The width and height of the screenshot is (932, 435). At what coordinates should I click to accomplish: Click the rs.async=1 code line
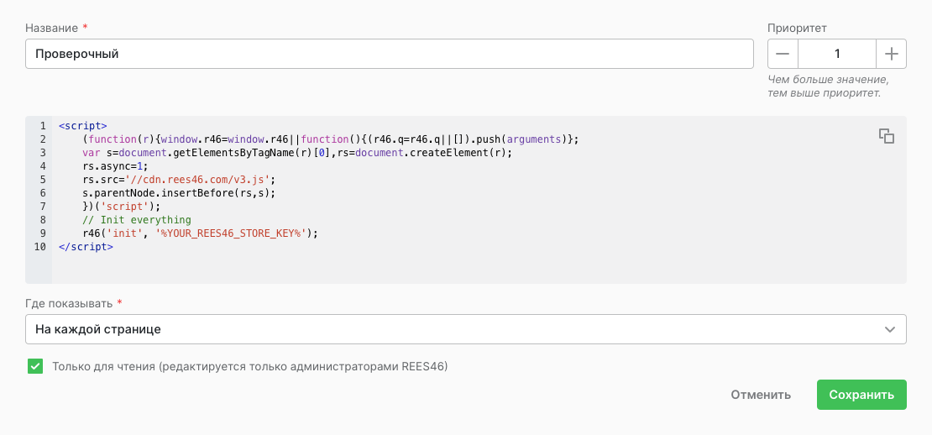tap(115, 165)
